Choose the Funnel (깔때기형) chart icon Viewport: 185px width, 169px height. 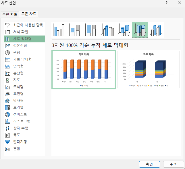click(x=7, y=142)
